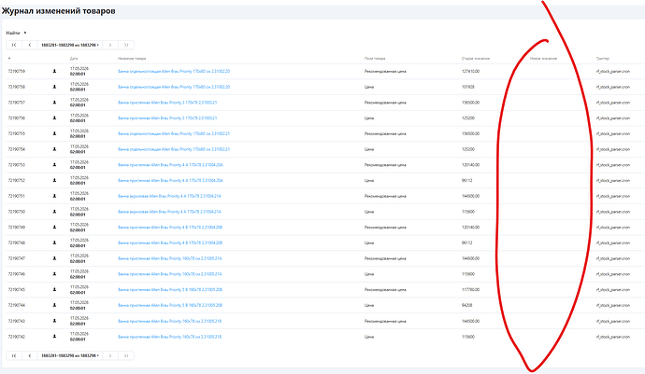The image size is (645, 374).
Task: Click old value 94208 in row 72190744
Action: pos(466,305)
